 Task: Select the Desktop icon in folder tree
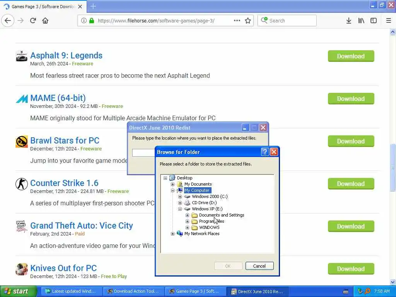[x=172, y=178]
